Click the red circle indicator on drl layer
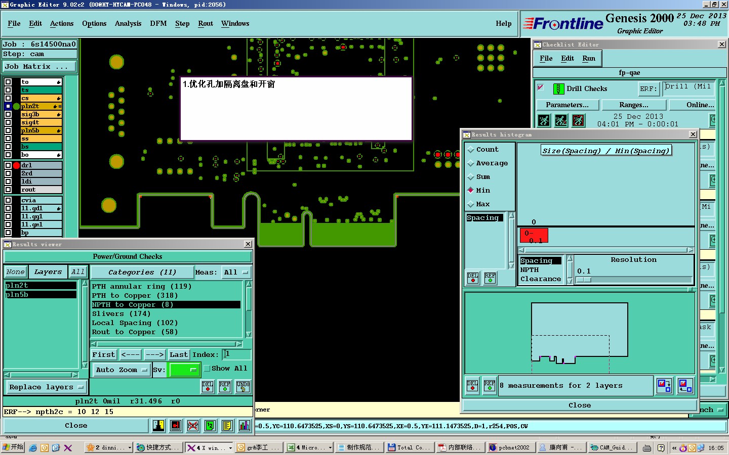 16,165
